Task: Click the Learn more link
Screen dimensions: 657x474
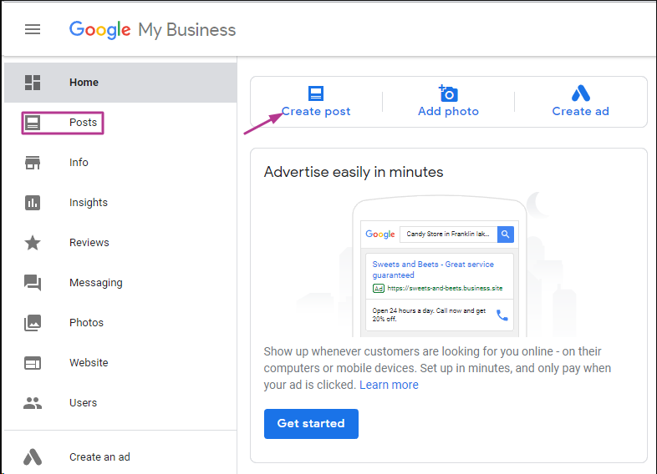Action: point(389,385)
